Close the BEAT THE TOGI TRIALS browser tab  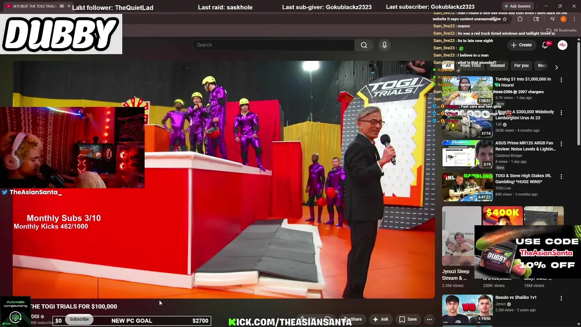(69, 6)
